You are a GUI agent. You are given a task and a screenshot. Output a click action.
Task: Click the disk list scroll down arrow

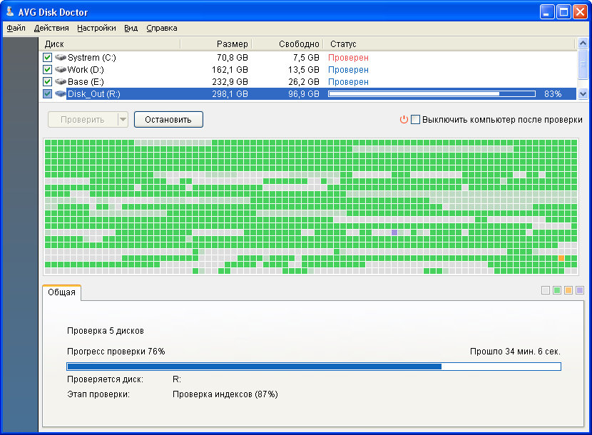[x=583, y=94]
